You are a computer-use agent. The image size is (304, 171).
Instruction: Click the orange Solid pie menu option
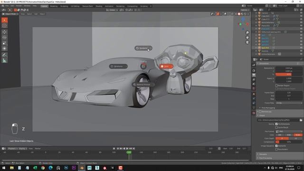[166, 66]
